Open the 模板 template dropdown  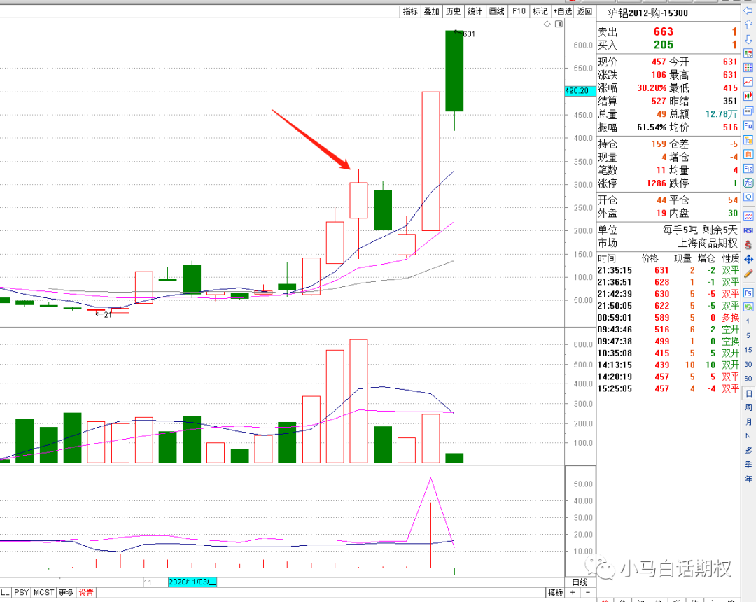555,593
